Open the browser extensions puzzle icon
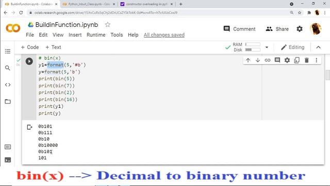 pyautogui.click(x=309, y=12)
